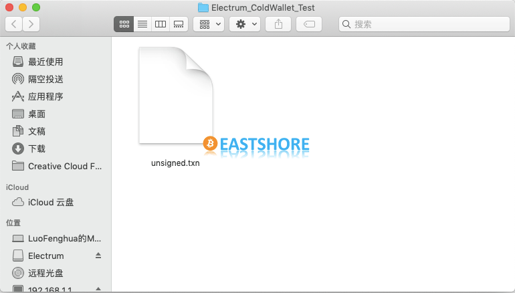Click the 搜索 search field
The width and height of the screenshot is (515, 293).
(x=424, y=24)
